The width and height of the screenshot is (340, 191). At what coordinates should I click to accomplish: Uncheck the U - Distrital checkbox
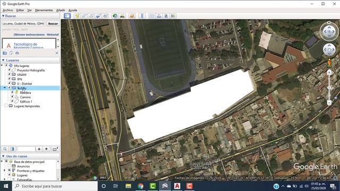[10, 83]
